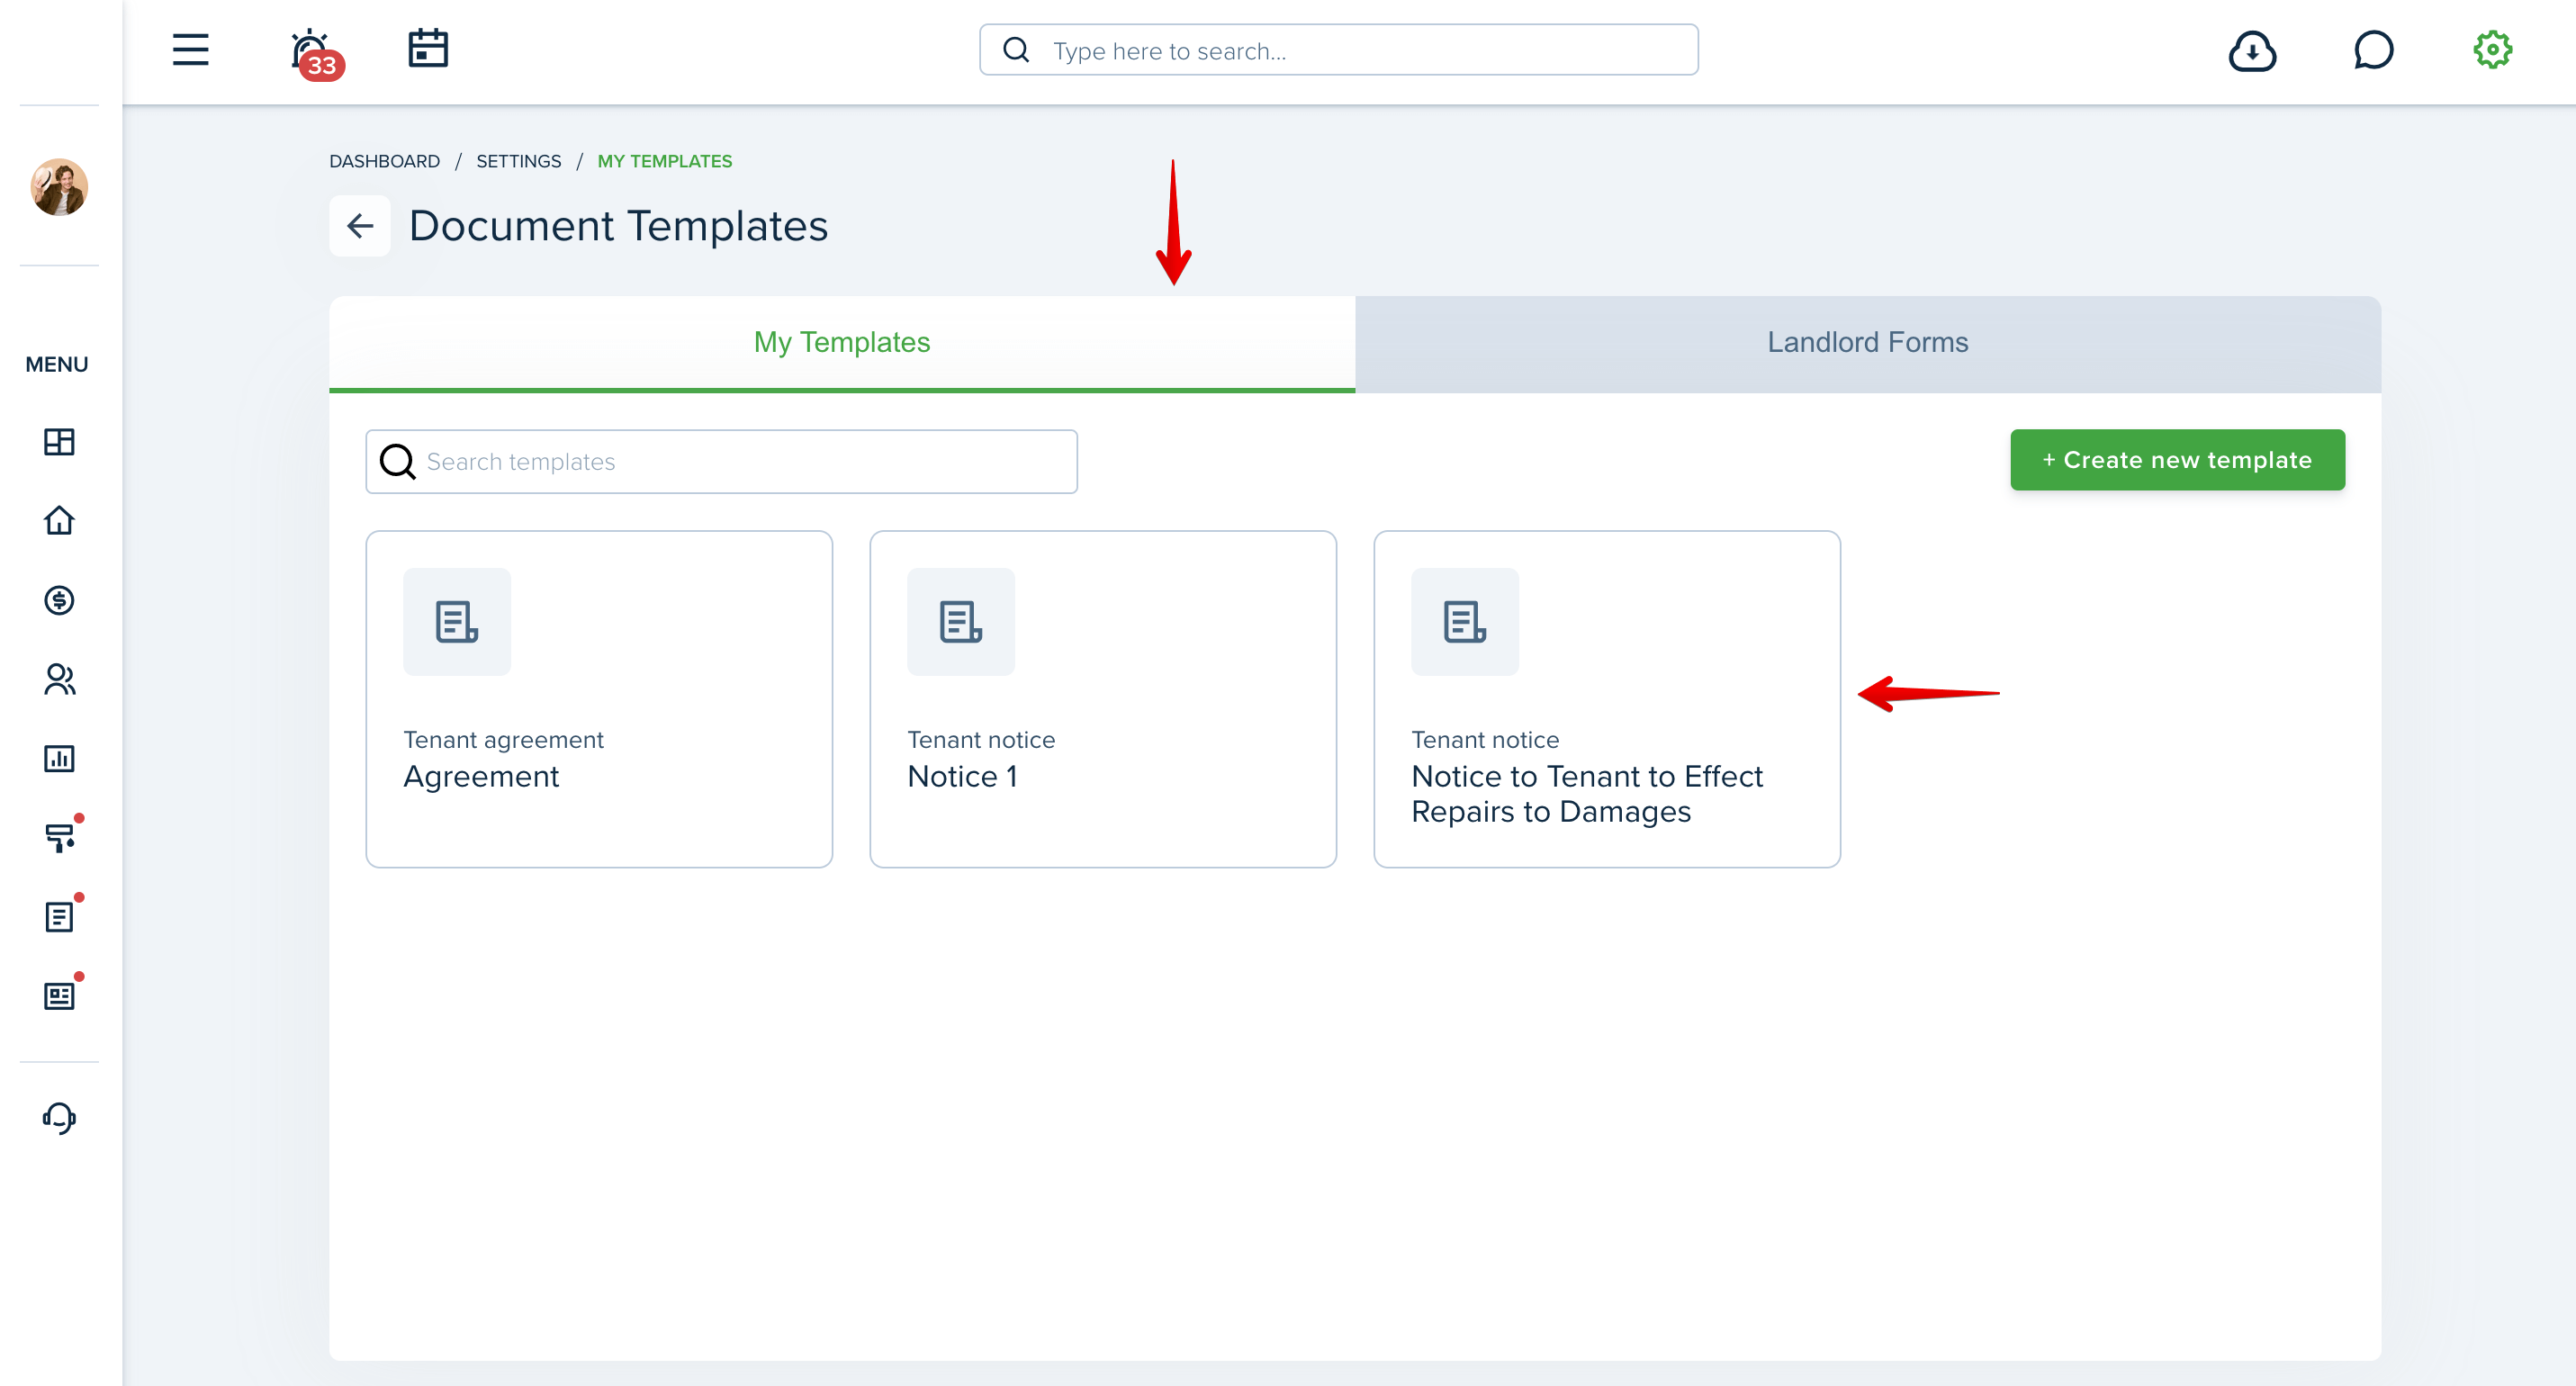Switch to the My Templates tab

pos(842,343)
